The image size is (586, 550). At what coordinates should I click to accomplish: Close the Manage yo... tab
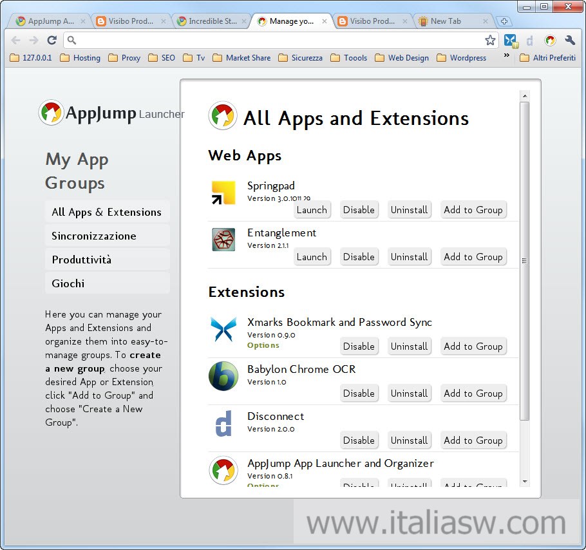point(325,21)
